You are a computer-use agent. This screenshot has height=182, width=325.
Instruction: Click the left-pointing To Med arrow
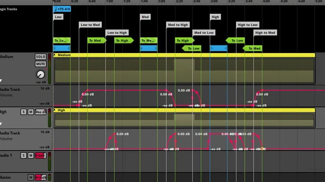click(252, 48)
